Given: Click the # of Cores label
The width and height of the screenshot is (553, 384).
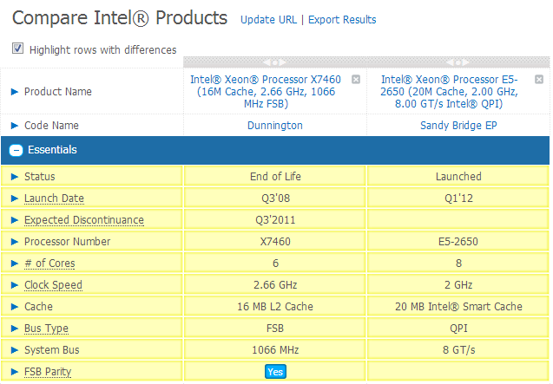Looking at the screenshot, I should (49, 264).
